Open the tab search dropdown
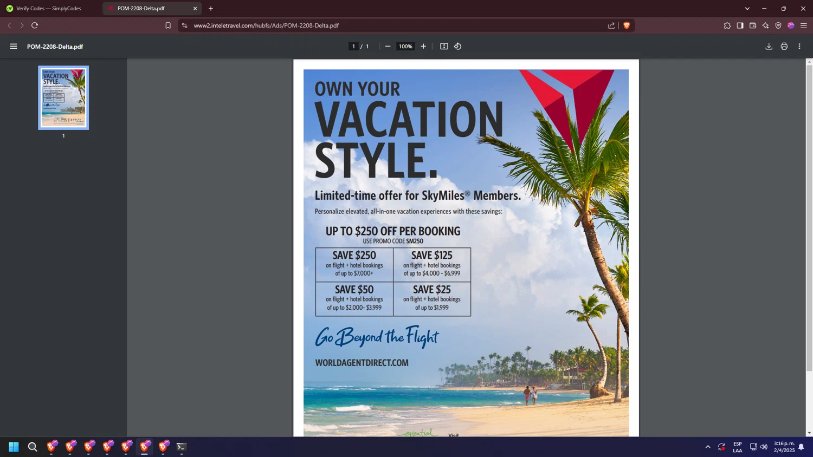The image size is (813, 457). [x=747, y=9]
